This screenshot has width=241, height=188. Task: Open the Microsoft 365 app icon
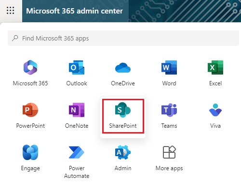[x=30, y=67]
